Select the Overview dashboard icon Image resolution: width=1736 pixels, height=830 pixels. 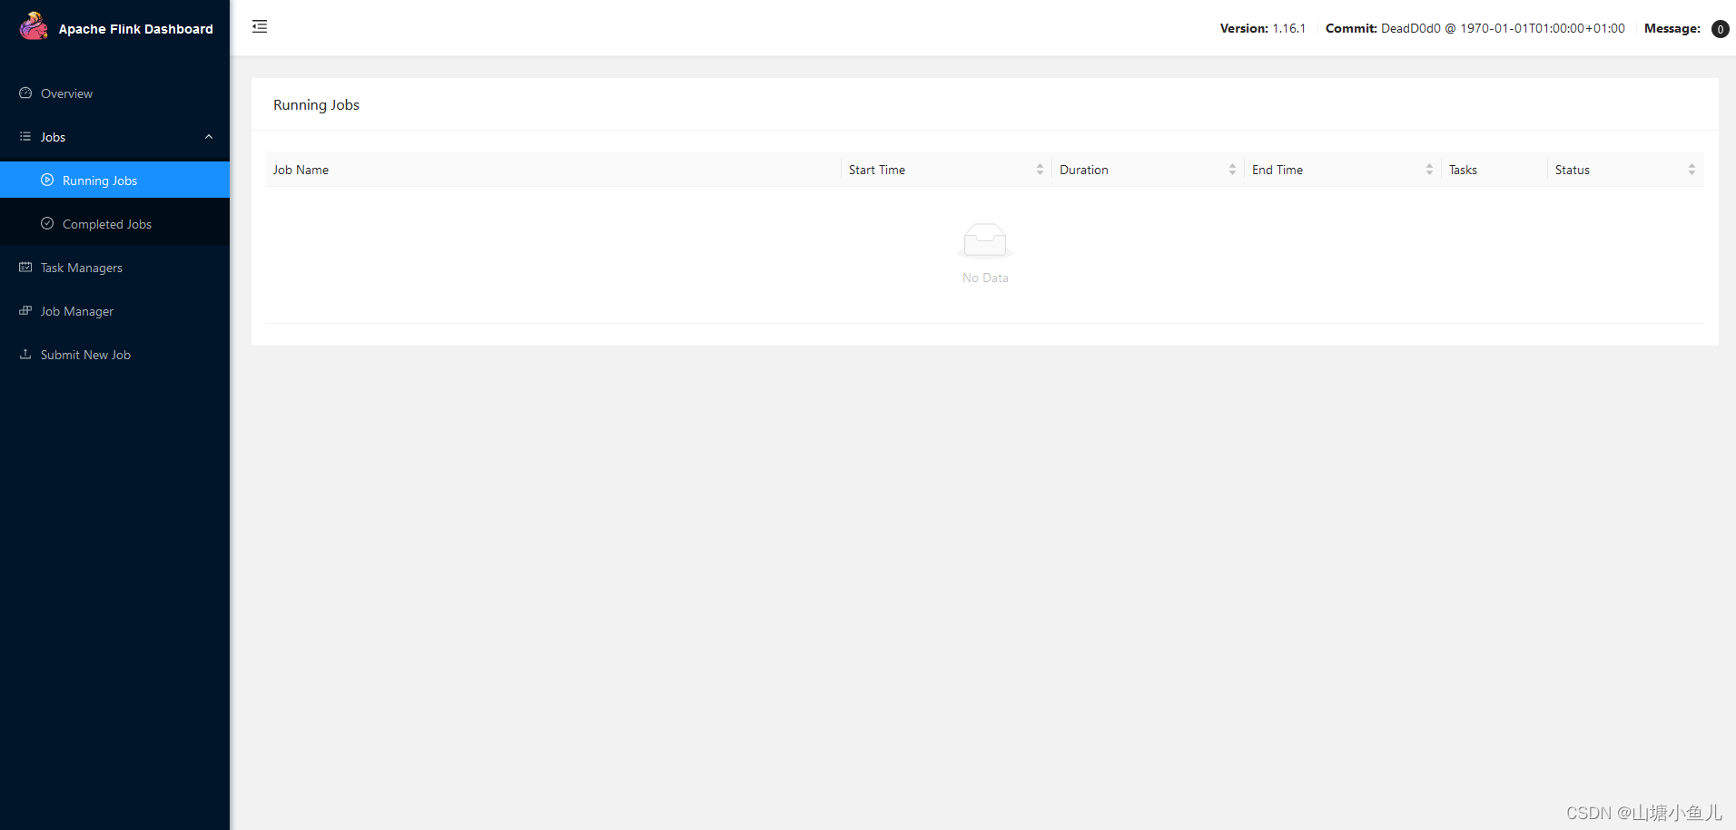coord(25,93)
